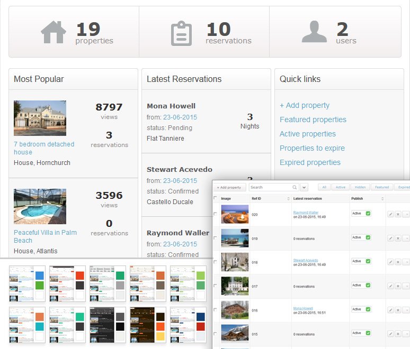Sort the list by Ref ID column arrows
Screen dimensions: 410x349
[x=288, y=199]
